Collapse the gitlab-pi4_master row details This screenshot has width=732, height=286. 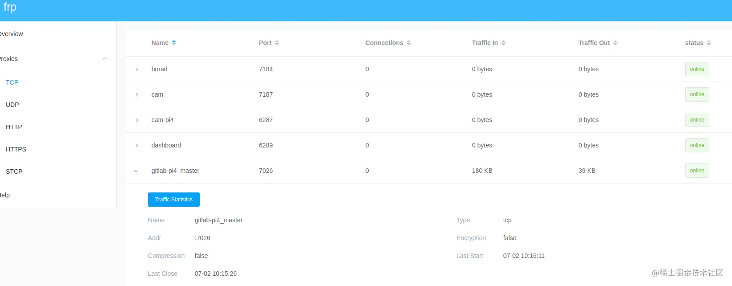136,171
